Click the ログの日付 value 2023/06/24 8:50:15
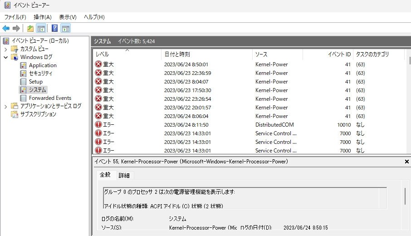The image size is (411, 236). point(306,228)
